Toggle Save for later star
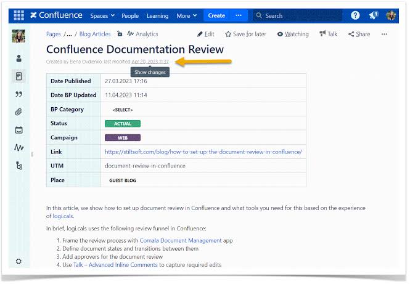 click(245, 34)
